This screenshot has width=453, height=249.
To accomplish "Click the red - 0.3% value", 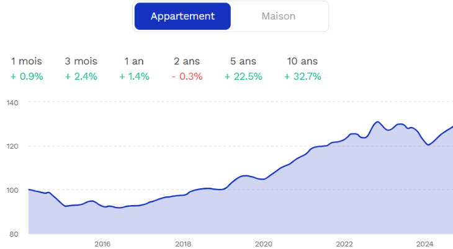I will tap(188, 77).
